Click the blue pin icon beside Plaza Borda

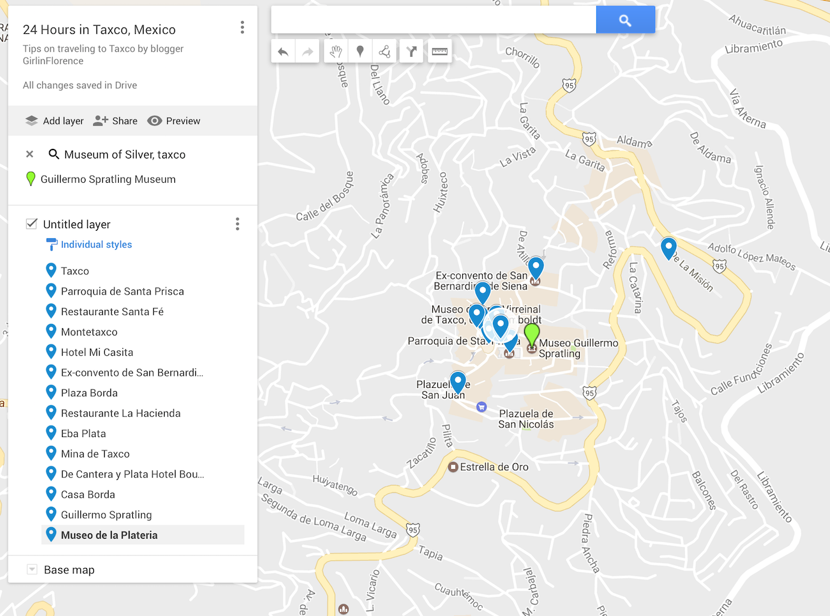[51, 392]
